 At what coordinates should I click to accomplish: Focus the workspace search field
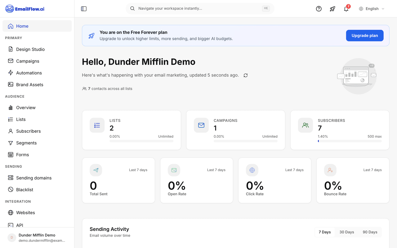pyautogui.click(x=200, y=9)
